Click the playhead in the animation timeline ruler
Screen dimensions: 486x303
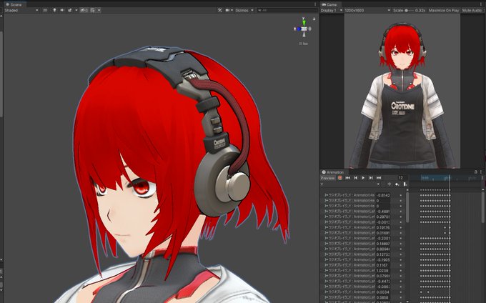point(449,178)
